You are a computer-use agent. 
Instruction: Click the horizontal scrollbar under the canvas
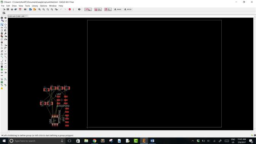click(x=131, y=131)
